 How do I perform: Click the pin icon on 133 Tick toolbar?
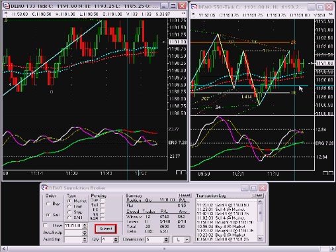pyautogui.click(x=6, y=14)
